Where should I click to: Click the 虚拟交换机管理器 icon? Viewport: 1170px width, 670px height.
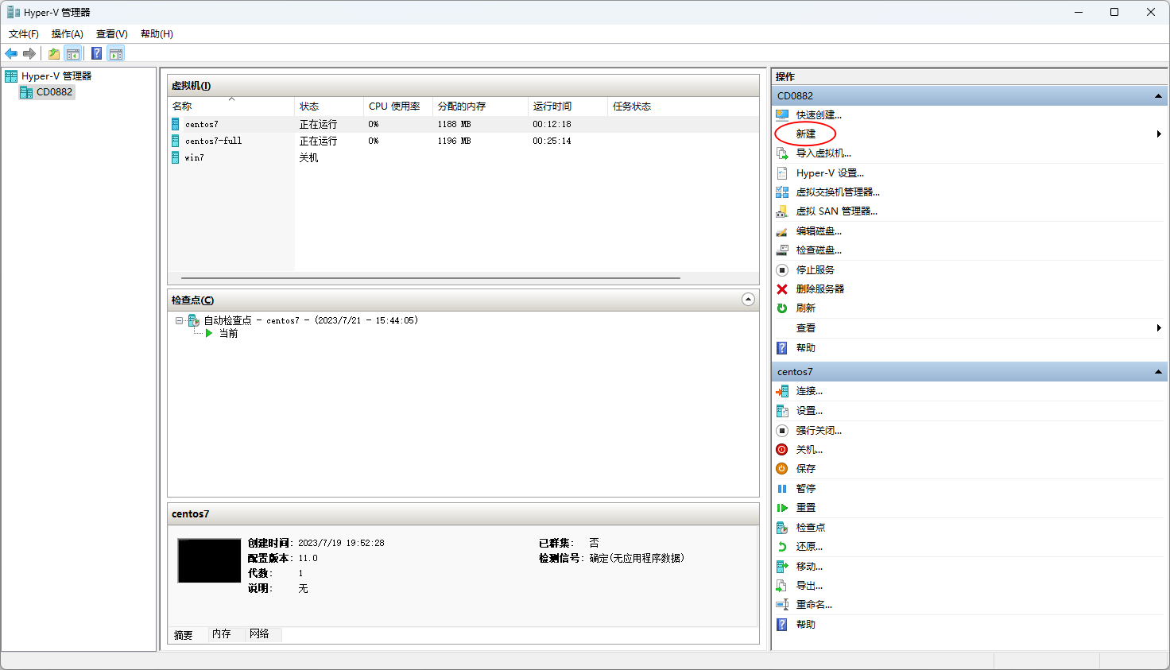pyautogui.click(x=782, y=192)
